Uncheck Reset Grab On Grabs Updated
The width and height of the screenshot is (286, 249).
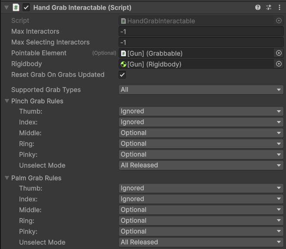point(122,75)
